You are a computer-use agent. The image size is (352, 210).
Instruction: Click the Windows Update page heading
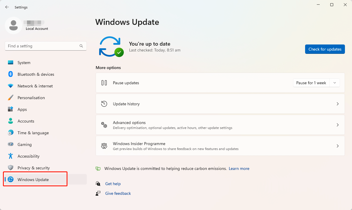[127, 22]
